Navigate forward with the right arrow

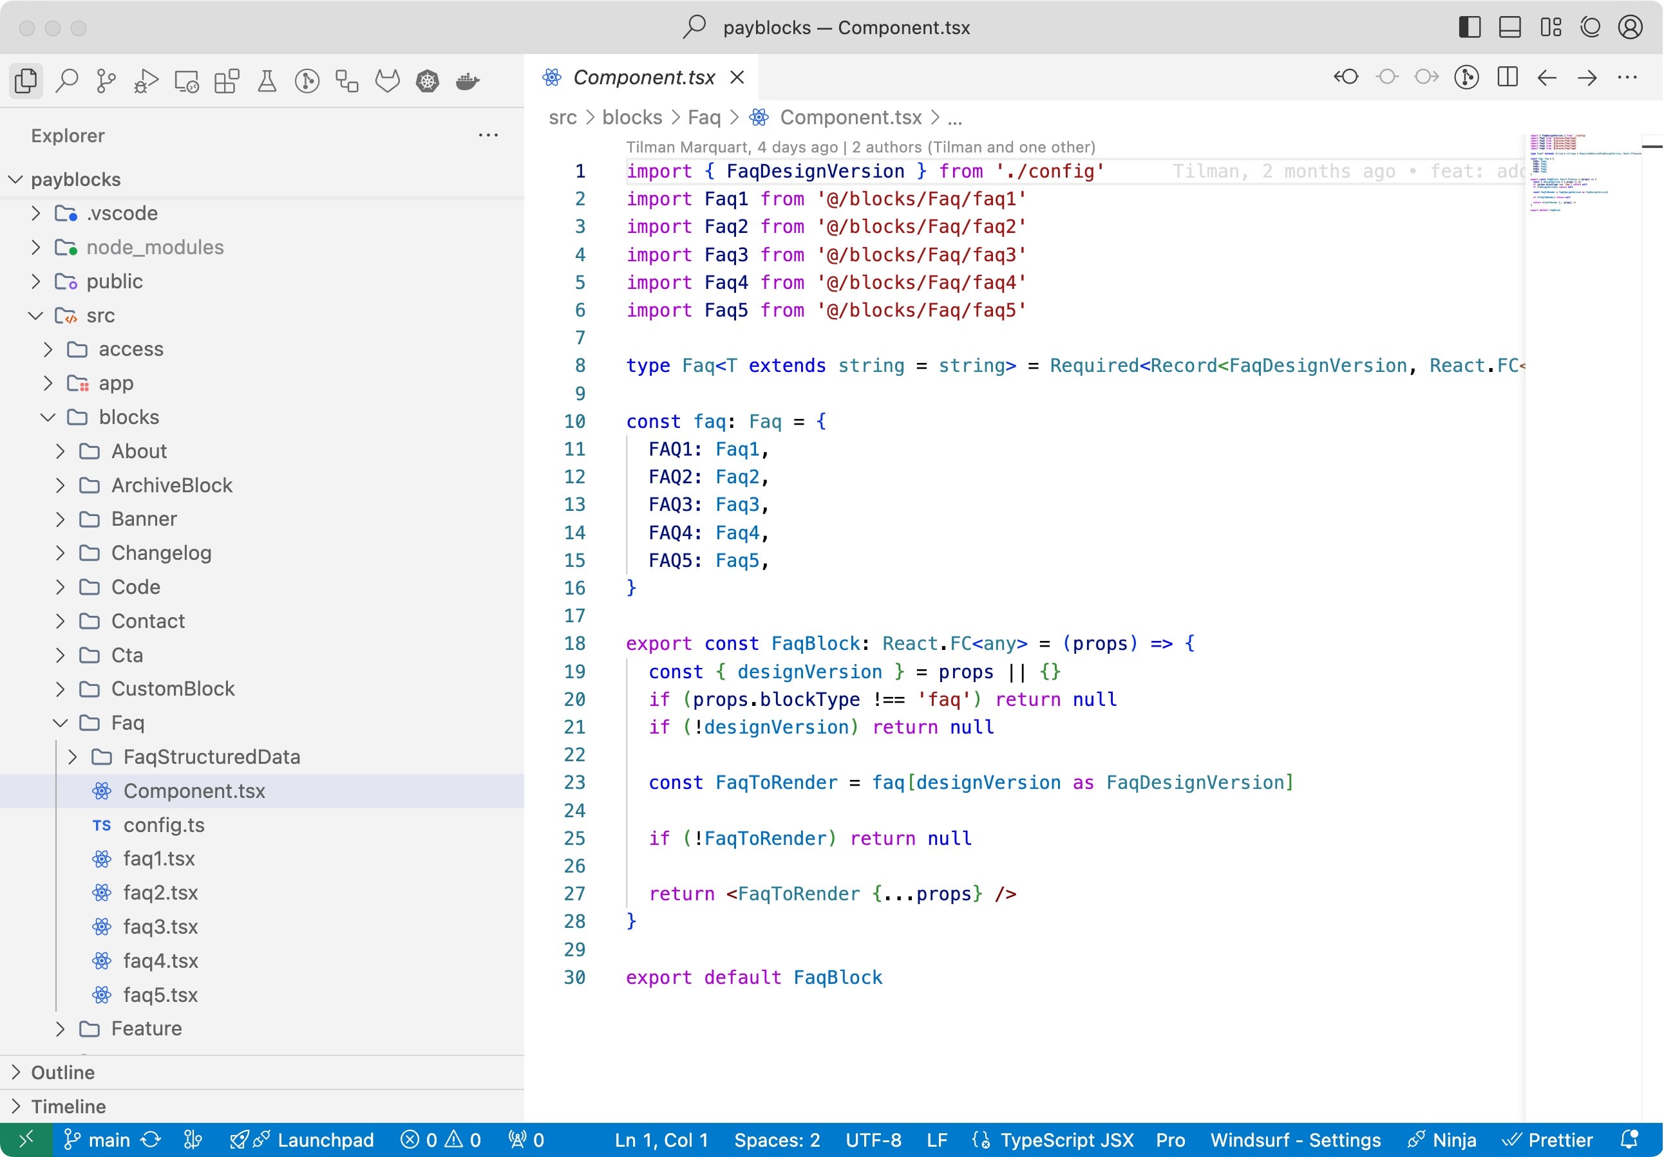point(1587,77)
